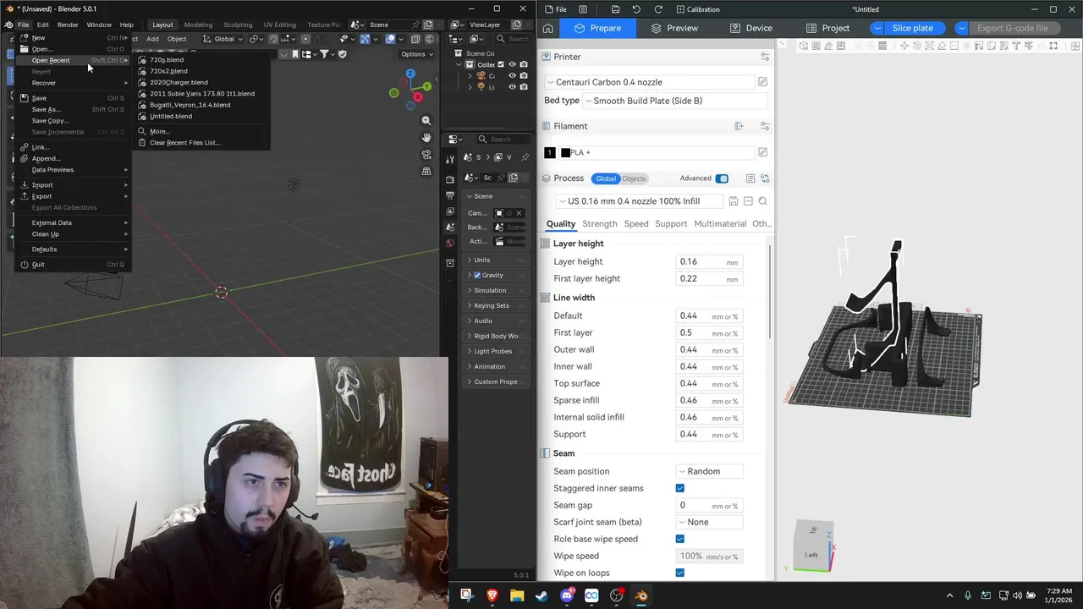Edit the Centauri Carbon printer preset
Screen dimensions: 1083x609
click(762, 82)
